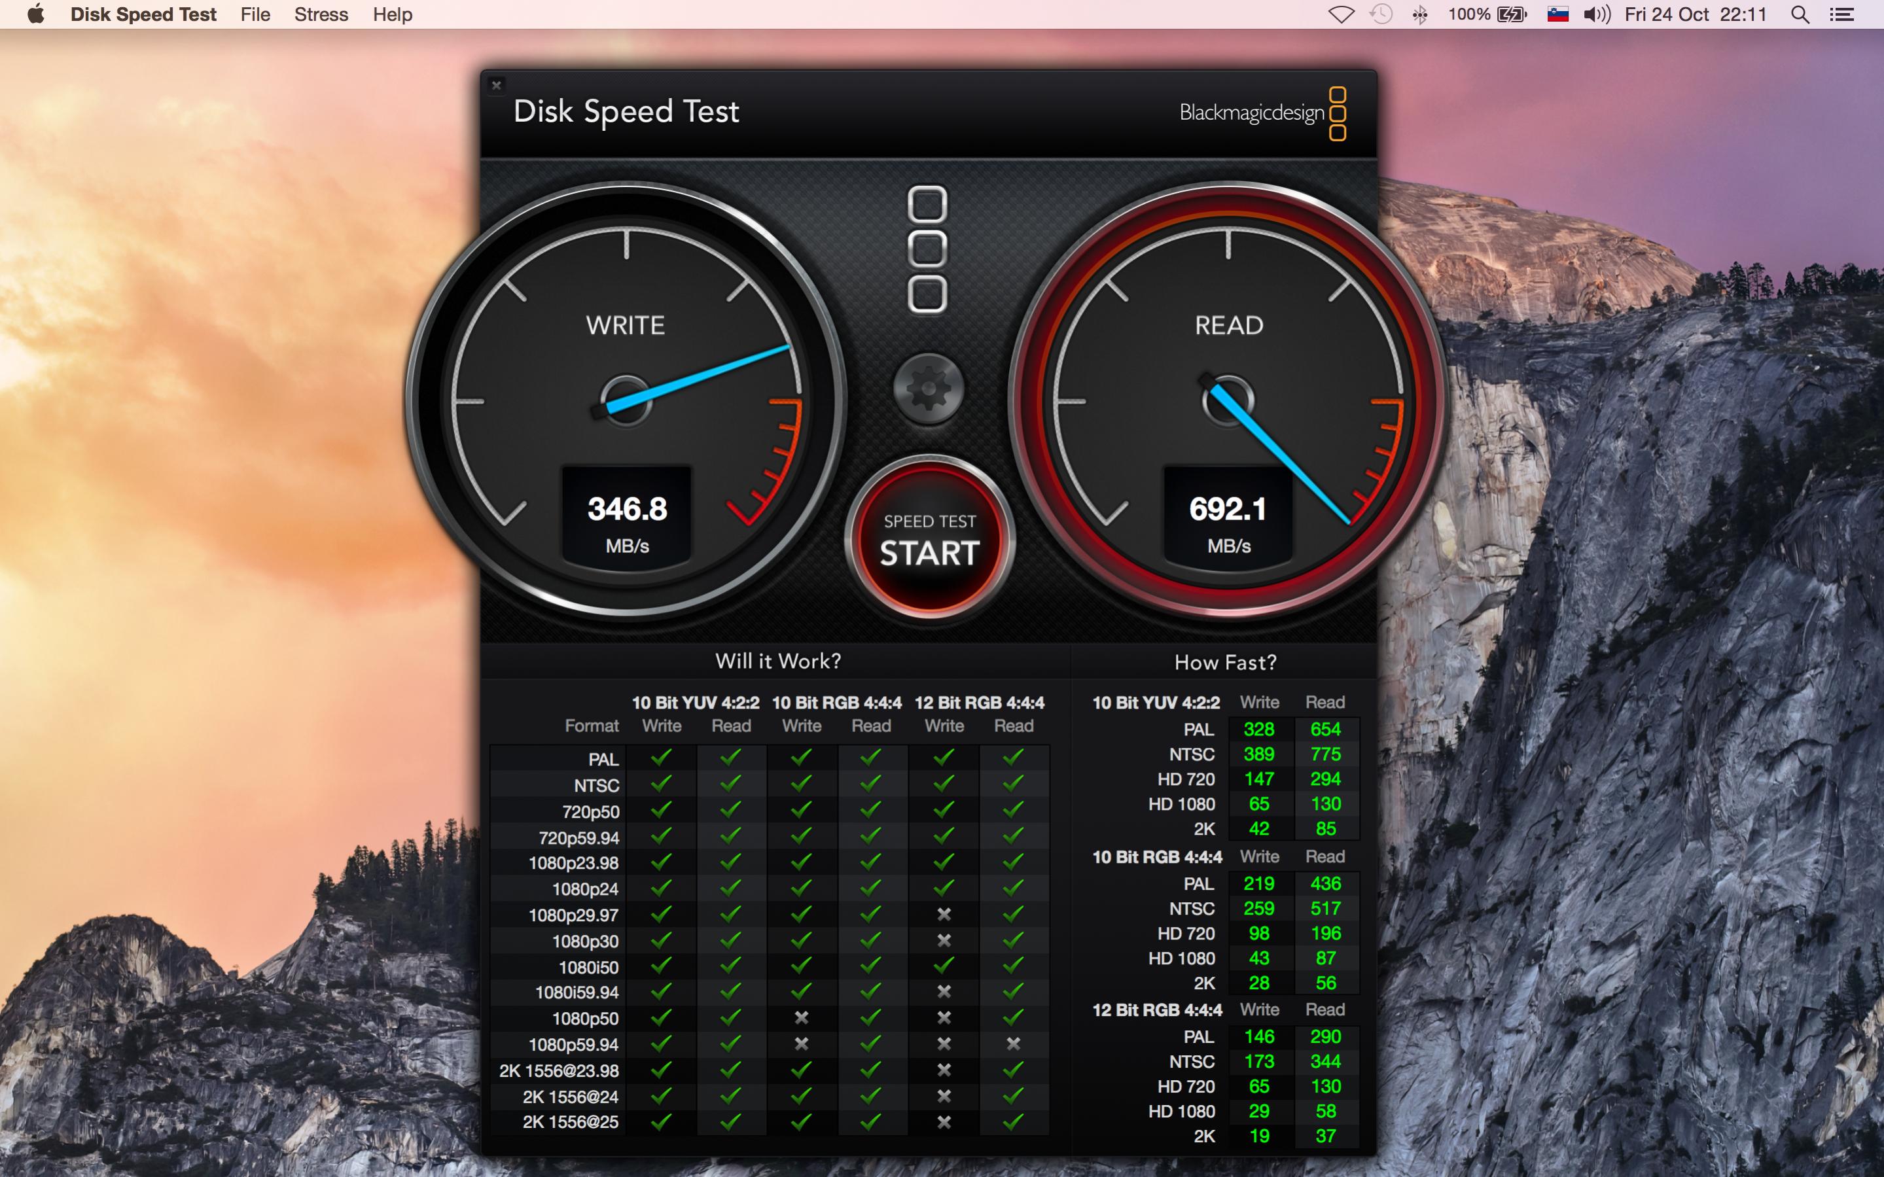Click the three-square logo above the gear
Image resolution: width=1884 pixels, height=1177 pixels.
click(927, 249)
